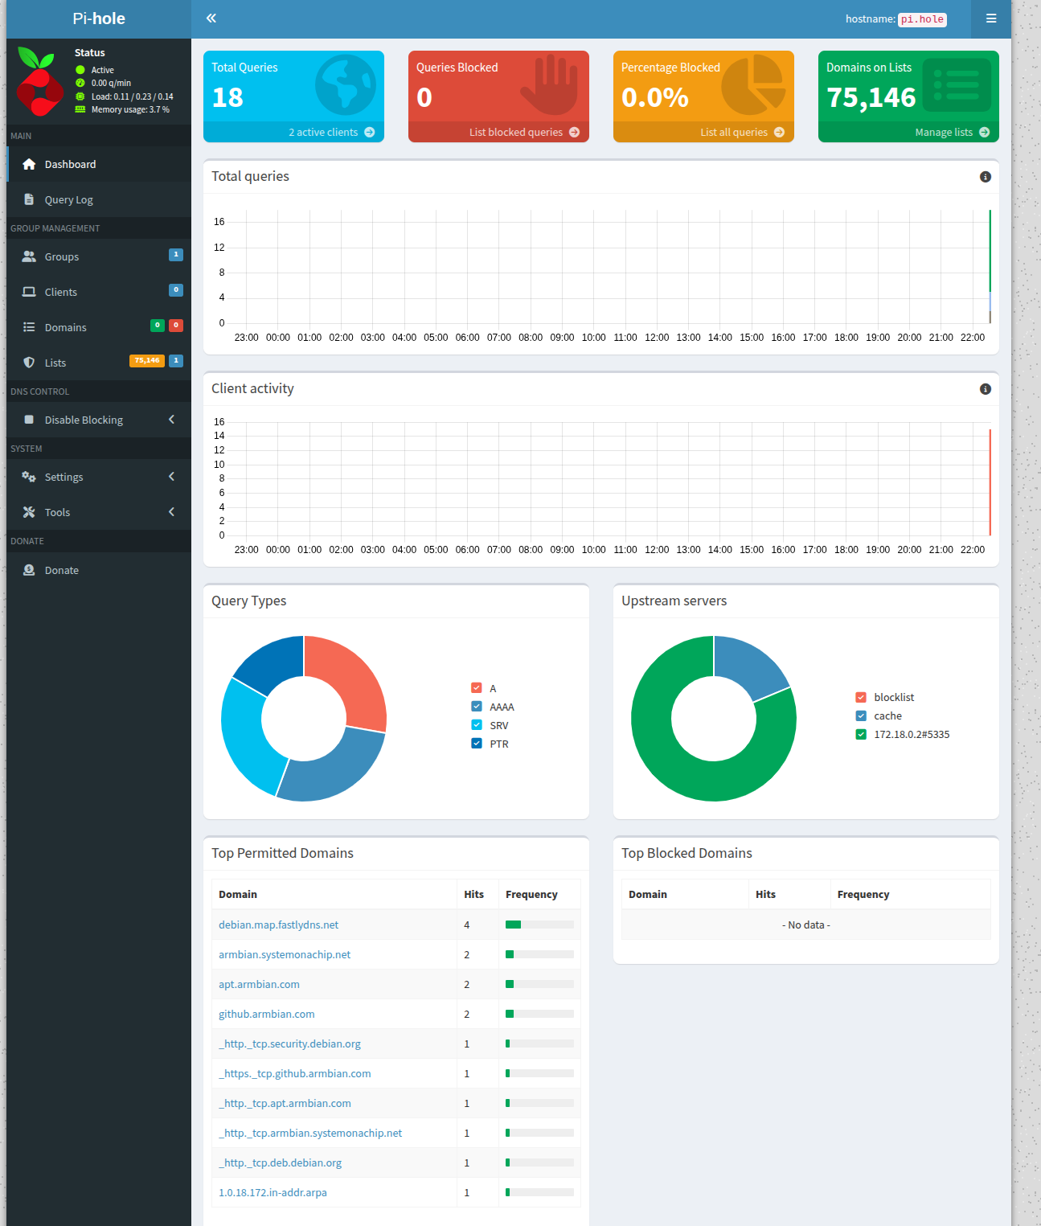Viewport: 1041px width, 1226px height.
Task: Click info icon on Total queries panel
Action: [x=985, y=177]
